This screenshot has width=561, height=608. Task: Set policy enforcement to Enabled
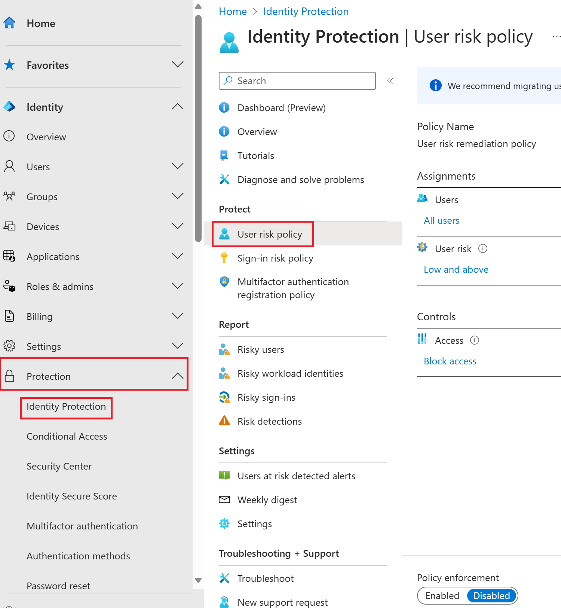pyautogui.click(x=442, y=596)
